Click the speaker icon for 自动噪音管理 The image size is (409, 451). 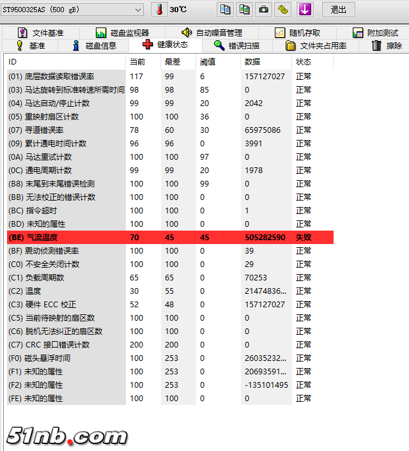pyautogui.click(x=187, y=33)
